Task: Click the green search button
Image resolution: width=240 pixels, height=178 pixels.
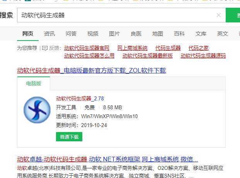Action: pyautogui.click(x=233, y=15)
